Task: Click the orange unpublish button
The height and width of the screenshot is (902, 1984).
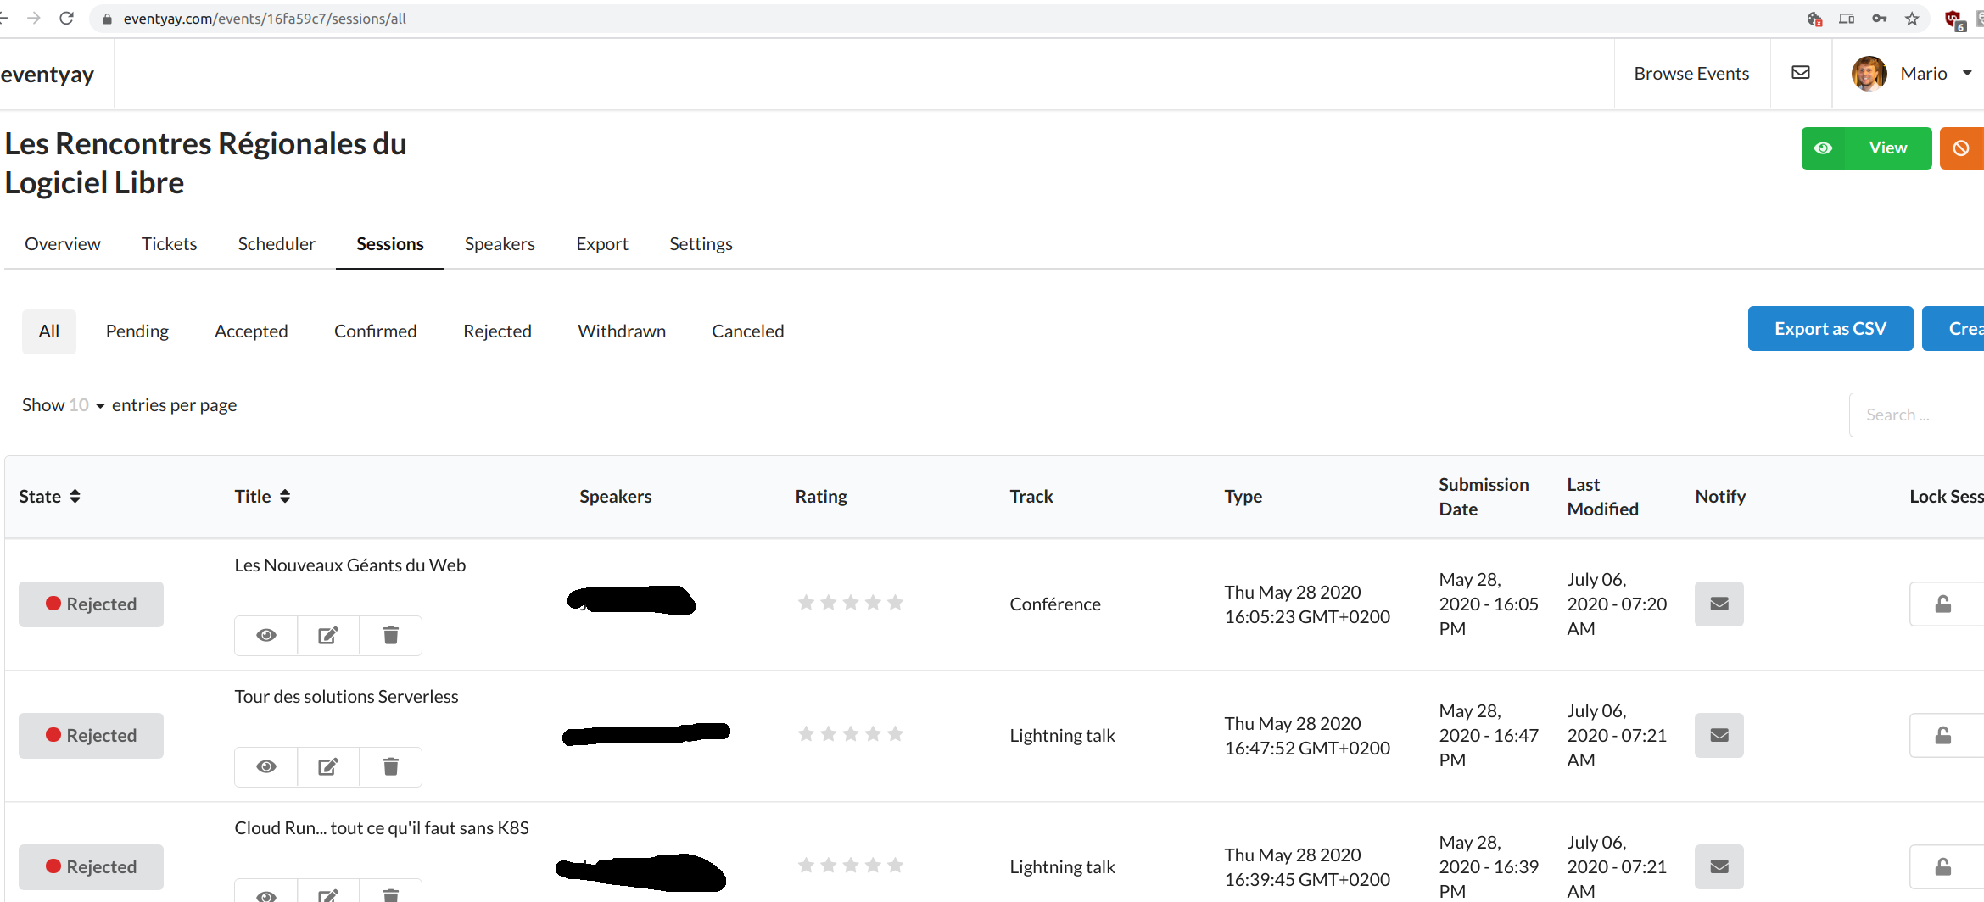Action: pos(1962,148)
